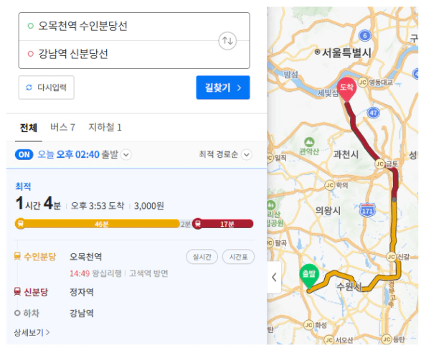Open the 시간표 timetable button
The width and height of the screenshot is (421, 348).
[238, 257]
